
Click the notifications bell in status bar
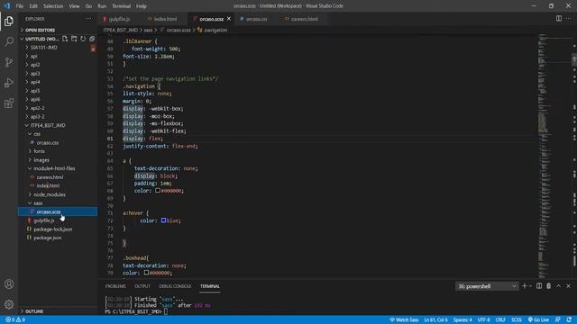[569, 319]
